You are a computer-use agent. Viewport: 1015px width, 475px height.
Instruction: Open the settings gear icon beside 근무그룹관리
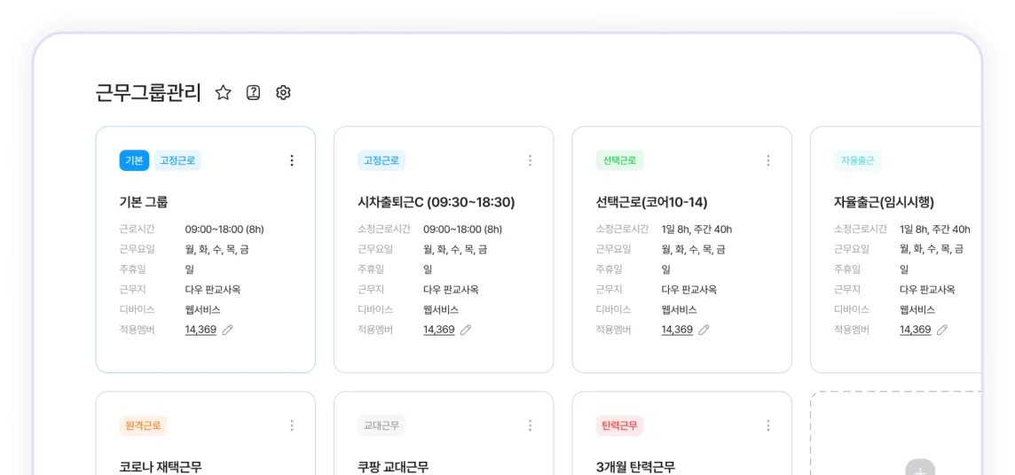pyautogui.click(x=283, y=93)
